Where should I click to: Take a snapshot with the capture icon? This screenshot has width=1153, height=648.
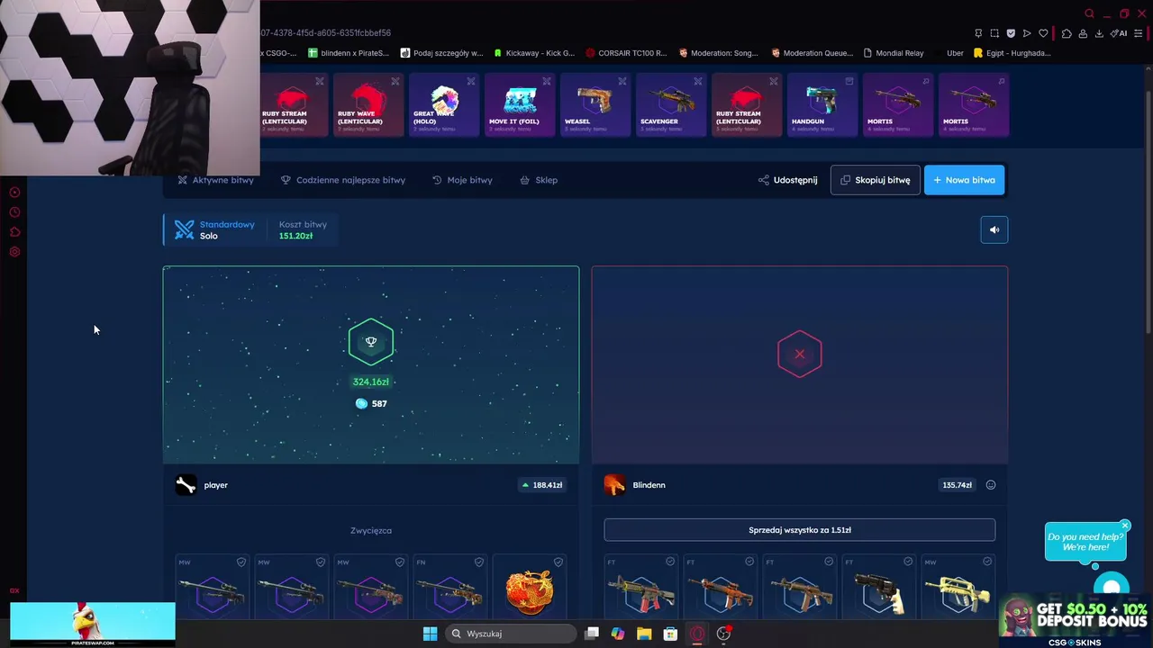[x=994, y=33]
